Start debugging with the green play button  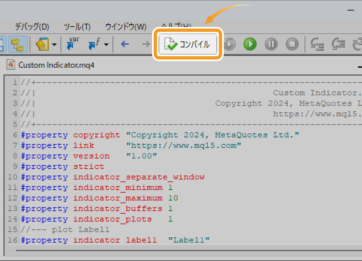click(250, 44)
